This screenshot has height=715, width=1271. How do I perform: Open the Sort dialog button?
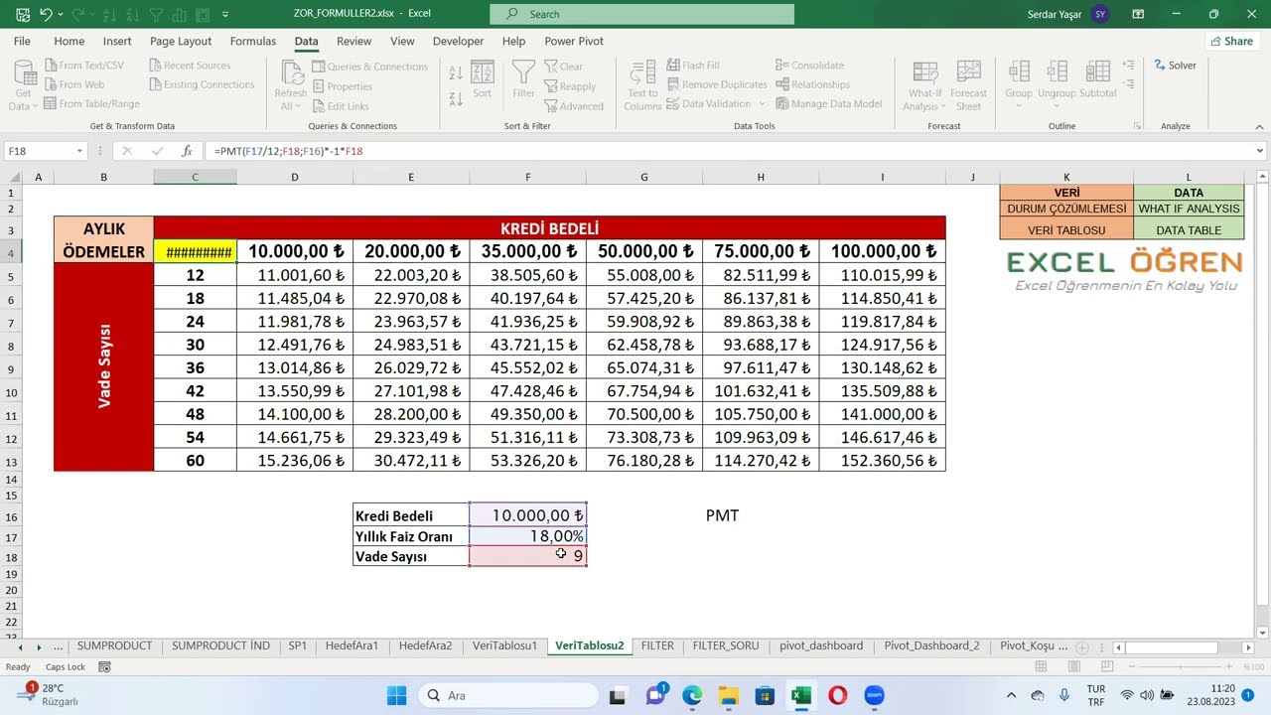tap(483, 79)
